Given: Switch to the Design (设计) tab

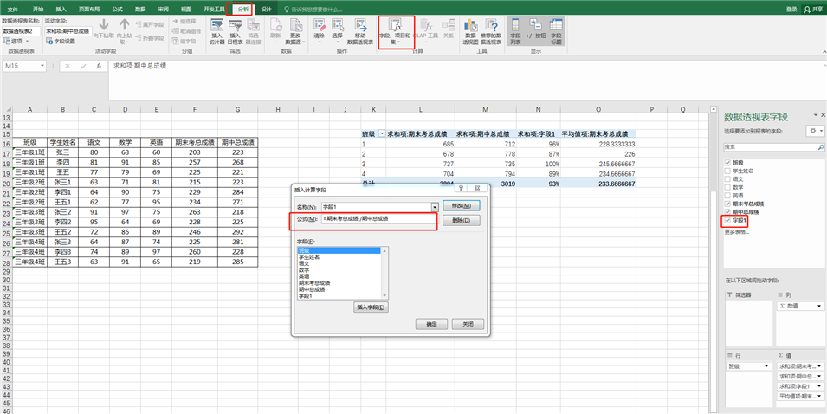Looking at the screenshot, I should (267, 10).
